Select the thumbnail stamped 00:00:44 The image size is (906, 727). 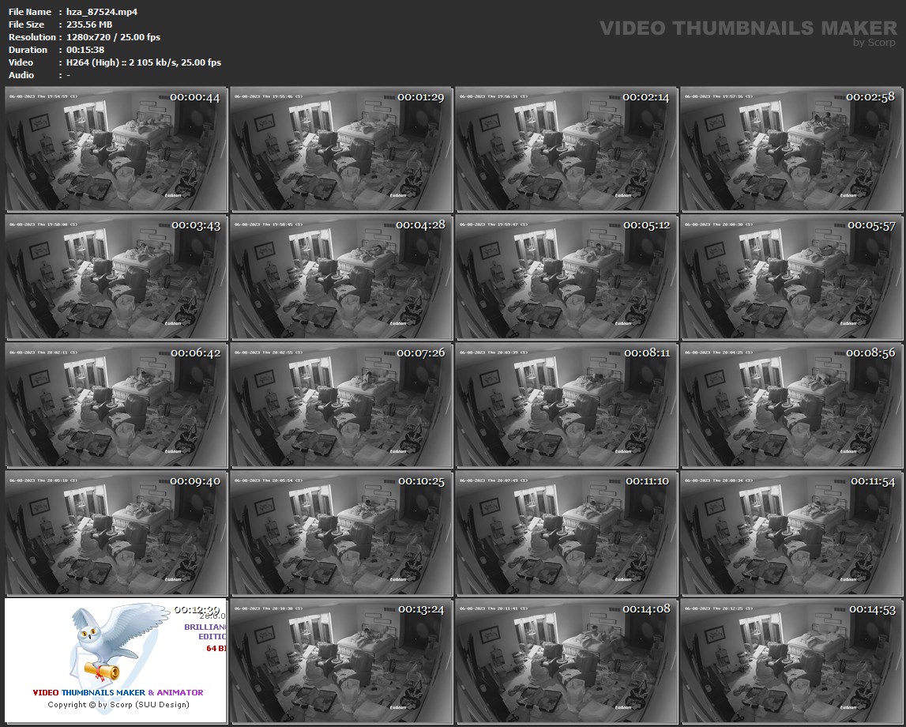click(116, 149)
